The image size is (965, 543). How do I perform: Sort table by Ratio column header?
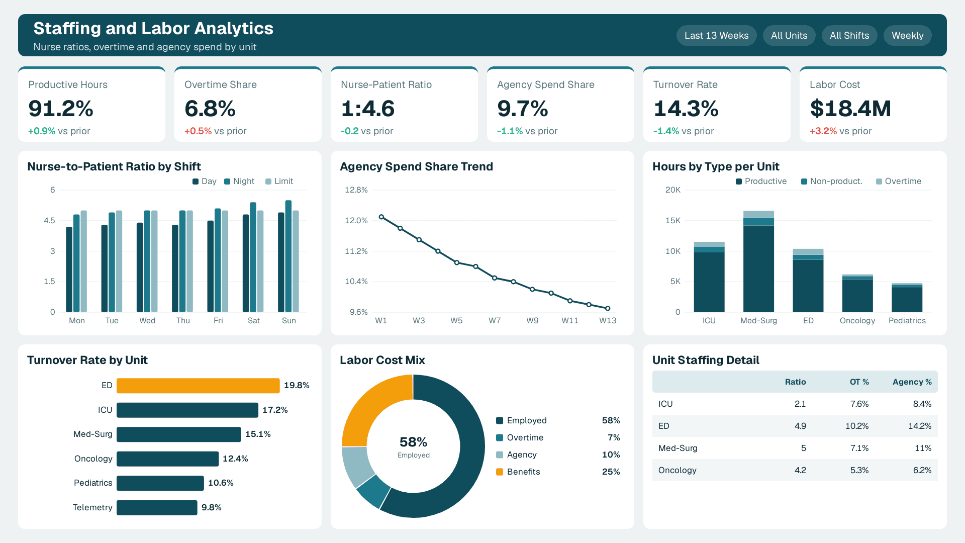point(795,382)
